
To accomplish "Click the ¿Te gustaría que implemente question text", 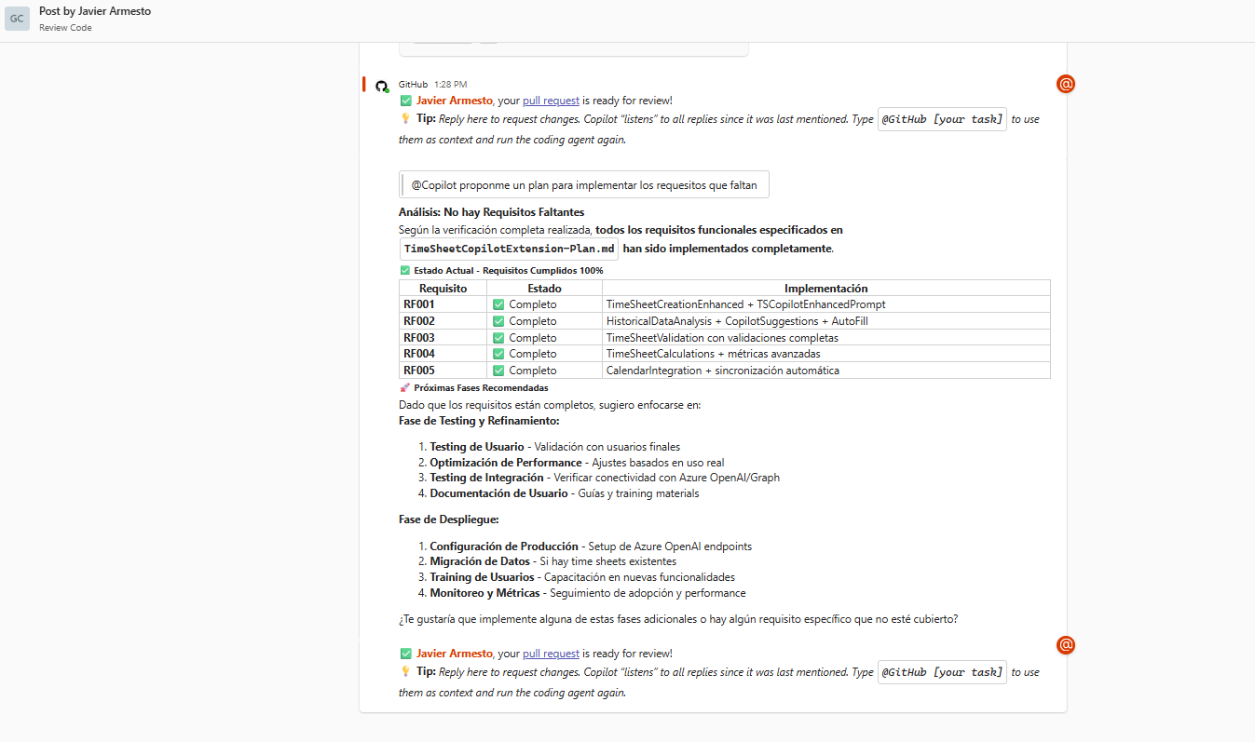I will point(677,619).
